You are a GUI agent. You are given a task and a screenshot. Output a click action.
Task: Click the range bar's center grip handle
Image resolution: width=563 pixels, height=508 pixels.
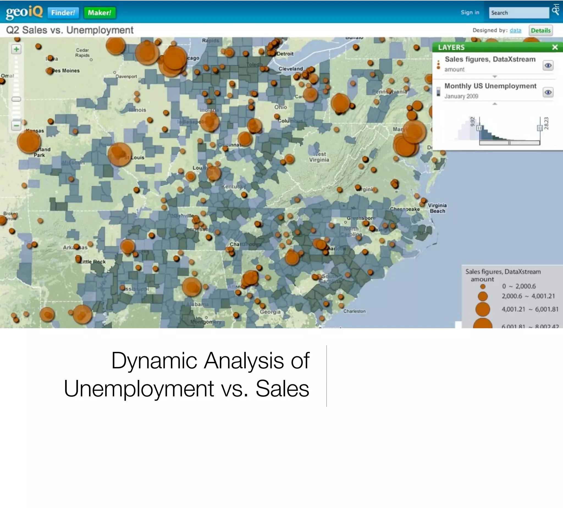(509, 143)
